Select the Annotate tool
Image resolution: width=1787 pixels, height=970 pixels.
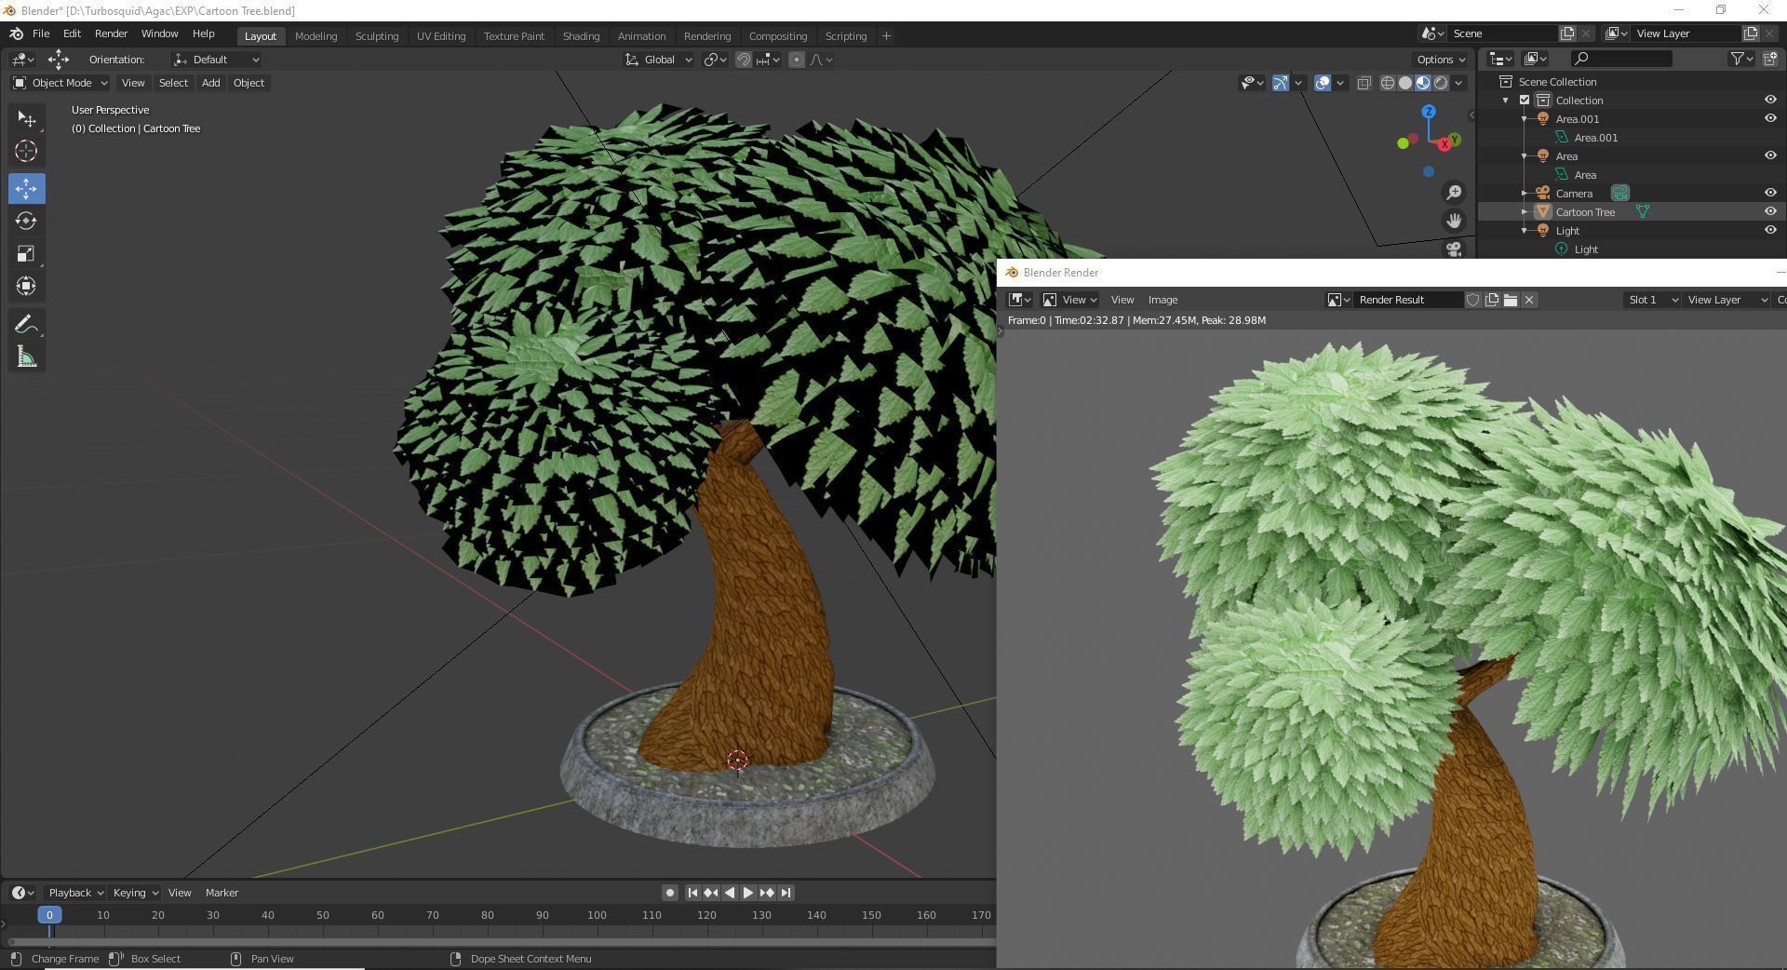tap(26, 324)
